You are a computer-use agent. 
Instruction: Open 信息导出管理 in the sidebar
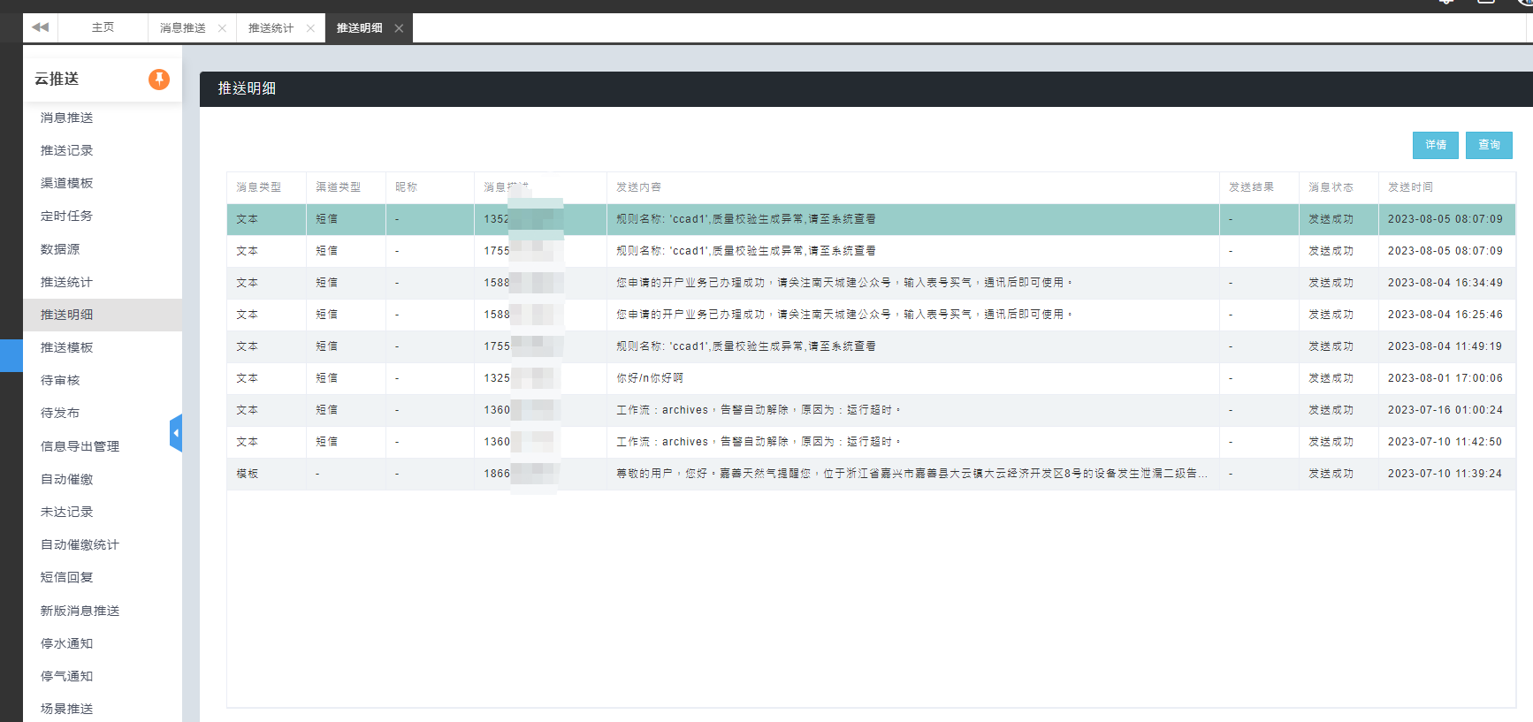pyautogui.click(x=103, y=446)
